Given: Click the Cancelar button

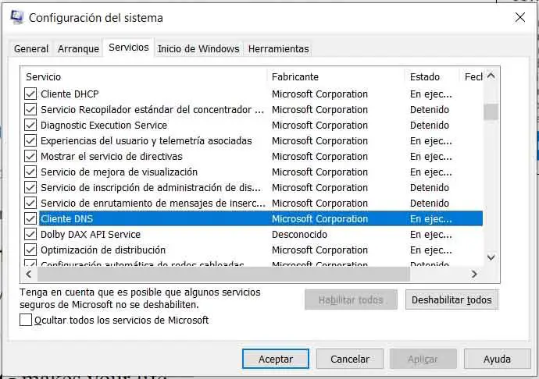Looking at the screenshot, I should tap(350, 359).
